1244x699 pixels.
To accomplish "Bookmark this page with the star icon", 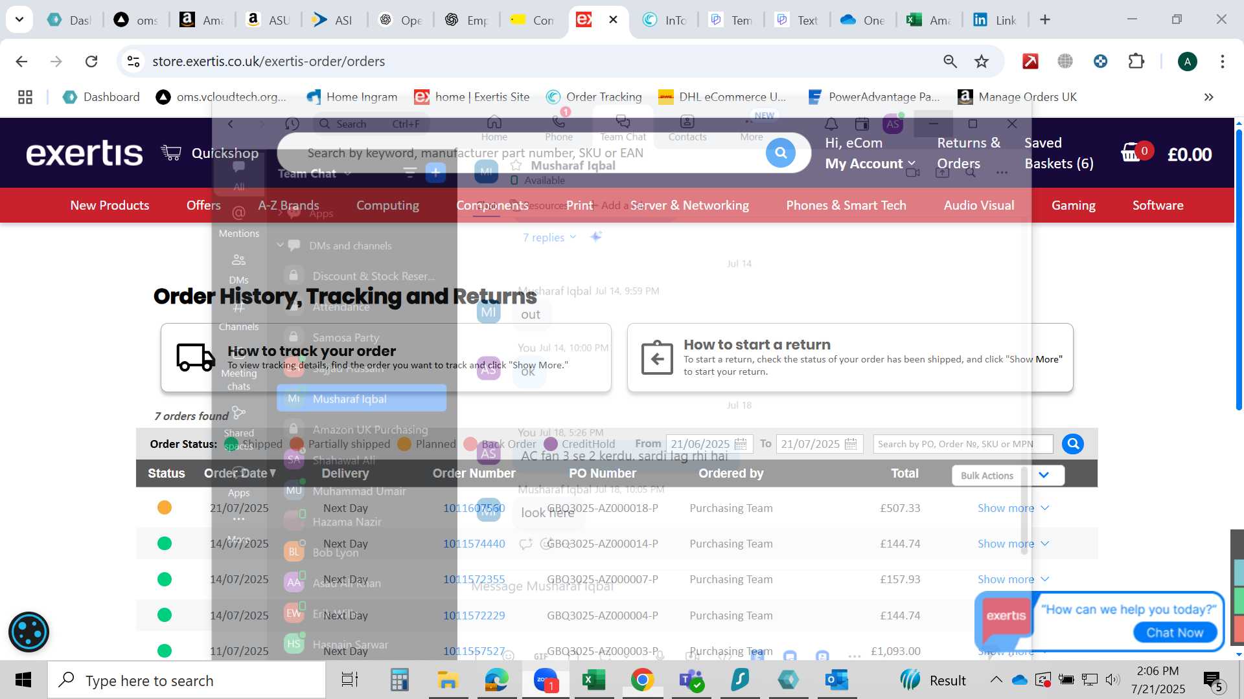I will 982,61.
